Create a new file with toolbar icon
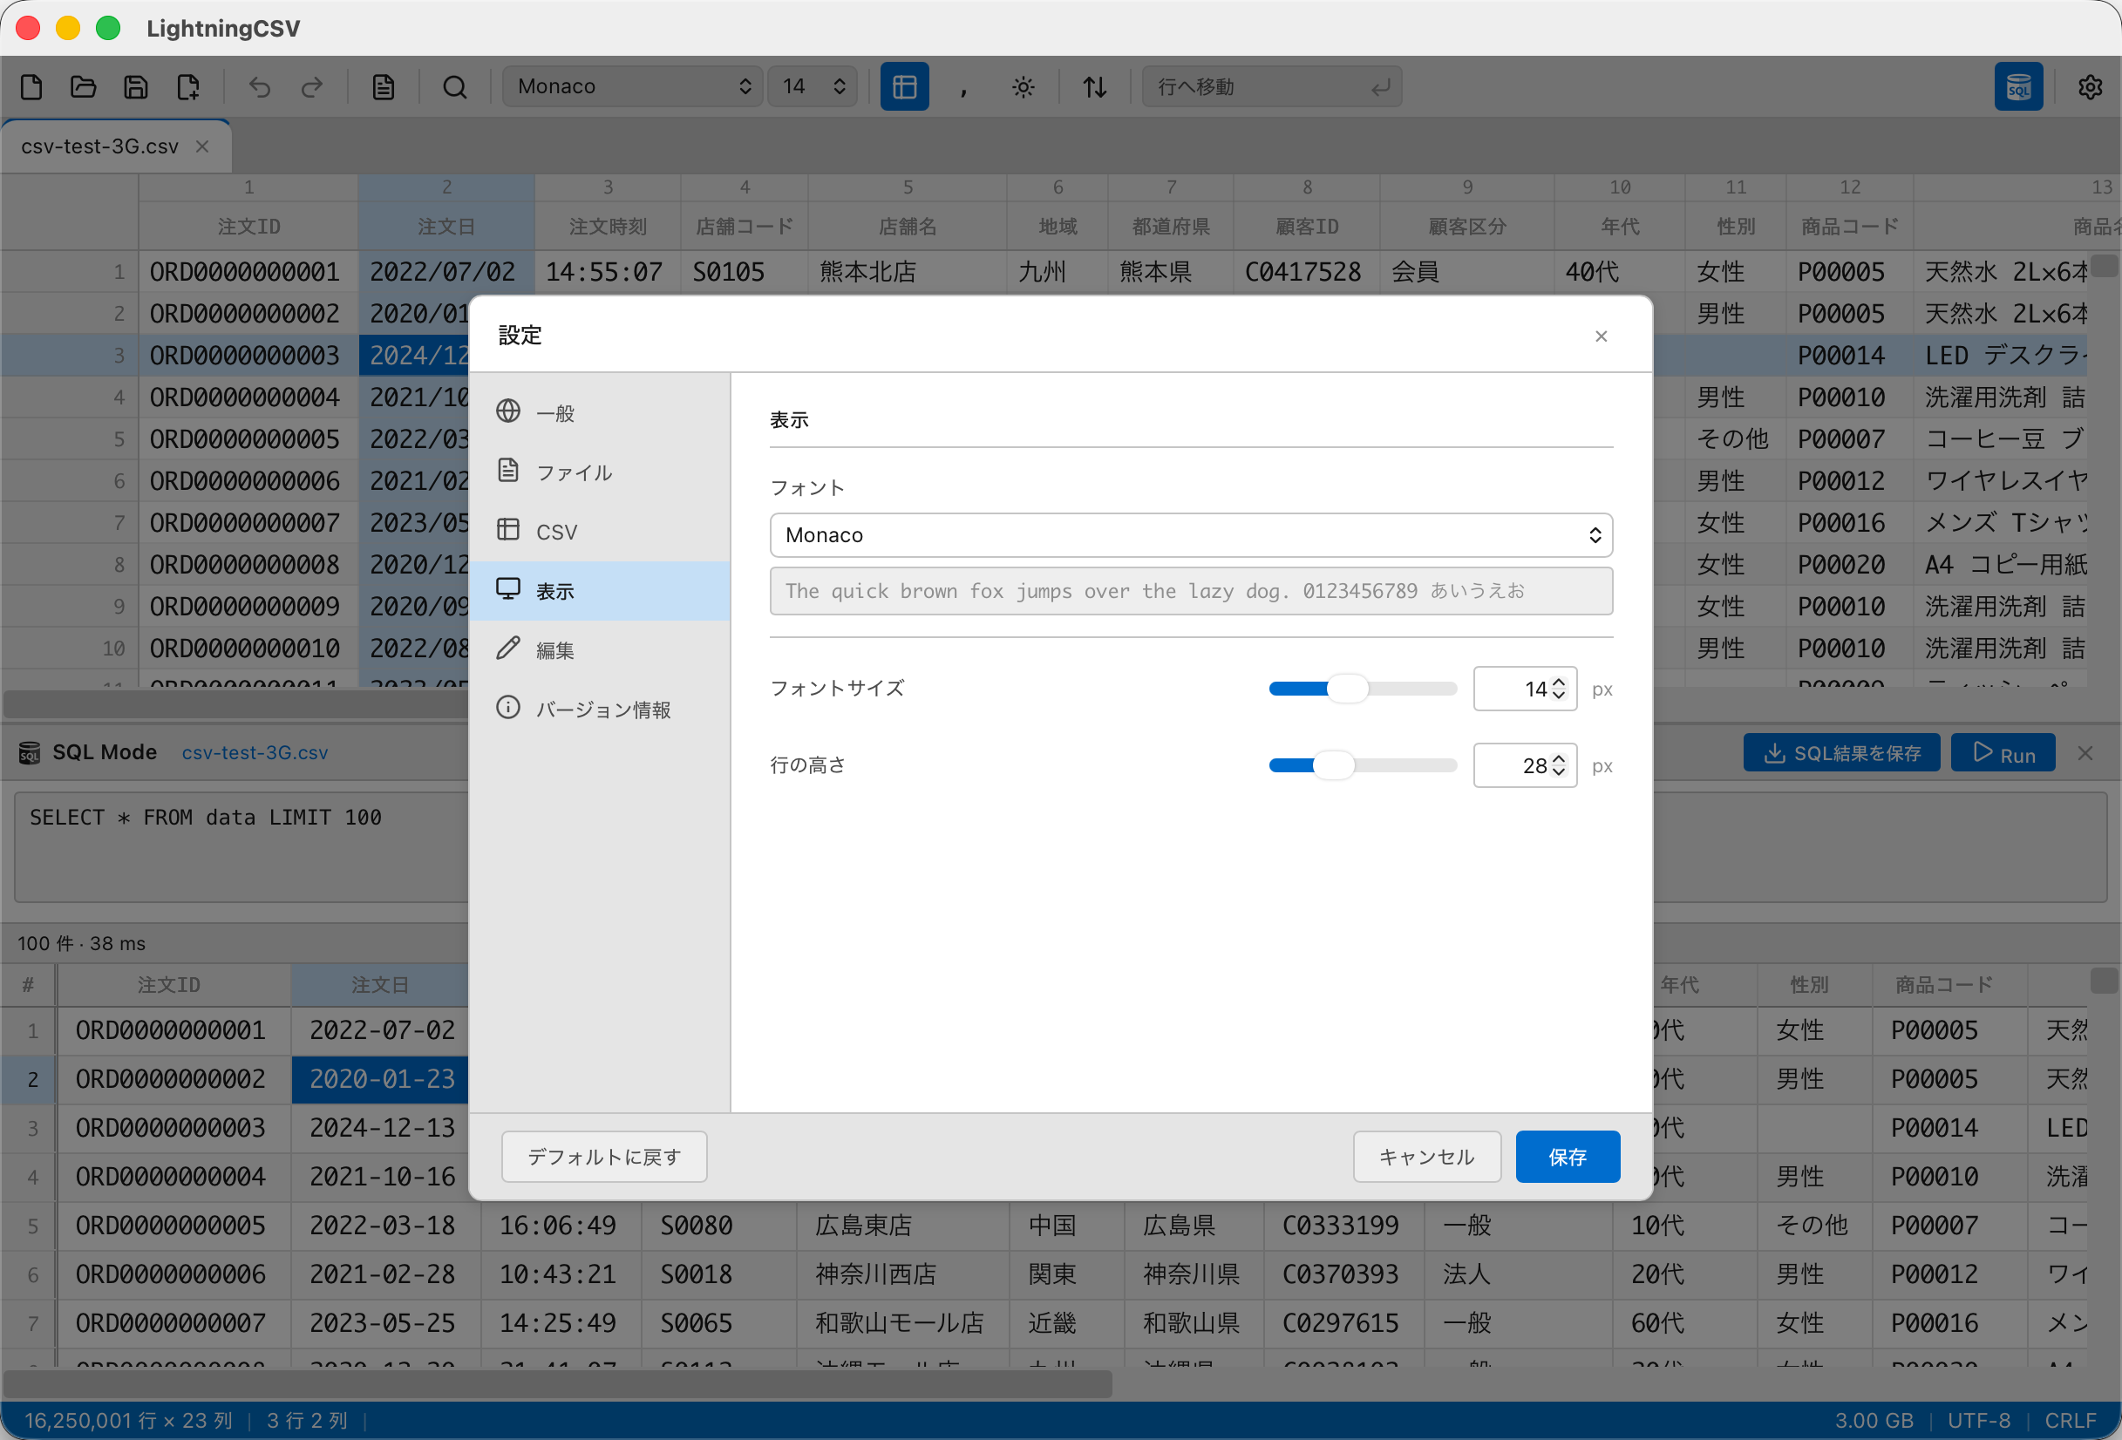 tap(32, 87)
